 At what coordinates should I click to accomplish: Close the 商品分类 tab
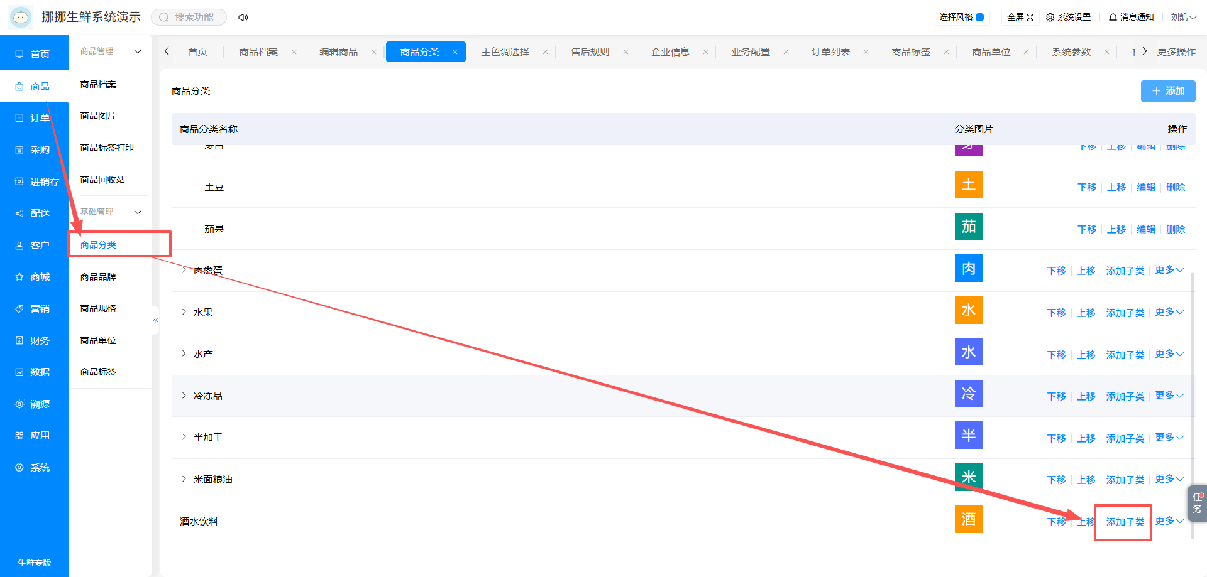[455, 52]
